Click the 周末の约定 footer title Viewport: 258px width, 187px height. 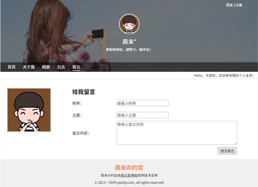(129, 168)
